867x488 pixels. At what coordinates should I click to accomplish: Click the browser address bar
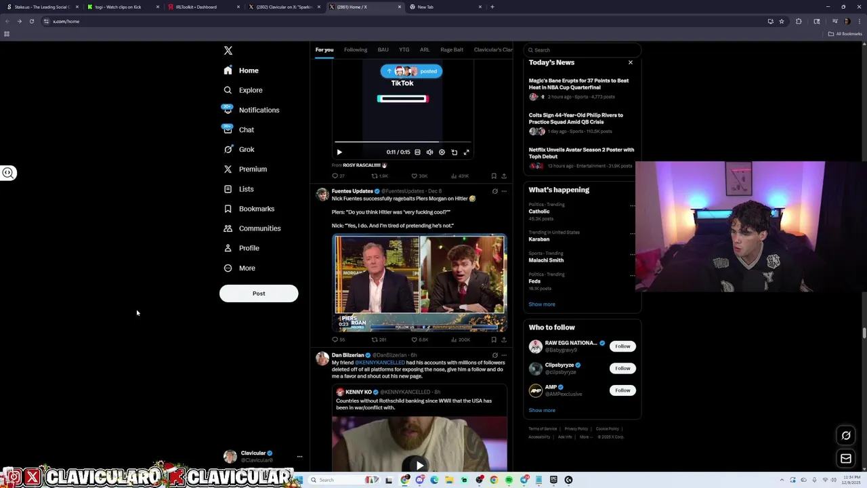click(x=406, y=21)
